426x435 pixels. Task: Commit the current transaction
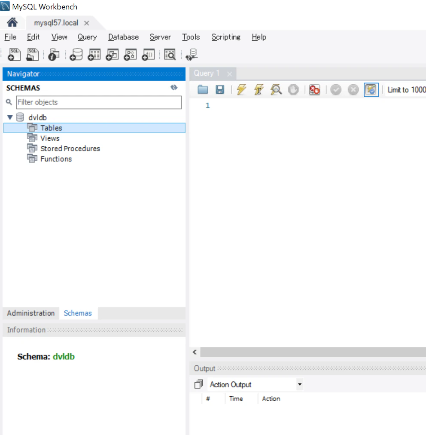[x=336, y=89]
